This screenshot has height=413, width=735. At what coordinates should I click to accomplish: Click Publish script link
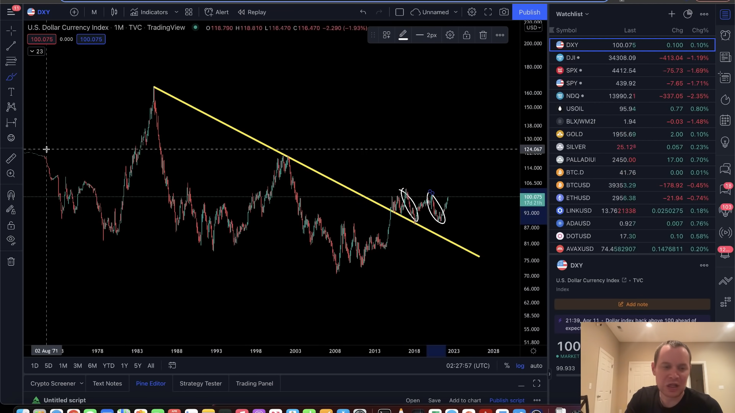507,400
